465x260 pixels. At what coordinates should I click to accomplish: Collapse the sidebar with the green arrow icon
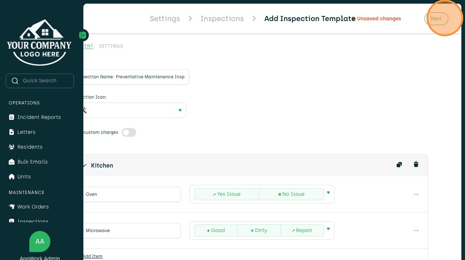pyautogui.click(x=83, y=35)
